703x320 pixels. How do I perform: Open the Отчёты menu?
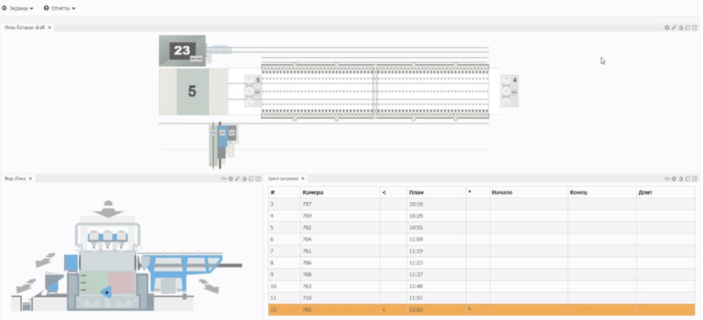pos(59,8)
